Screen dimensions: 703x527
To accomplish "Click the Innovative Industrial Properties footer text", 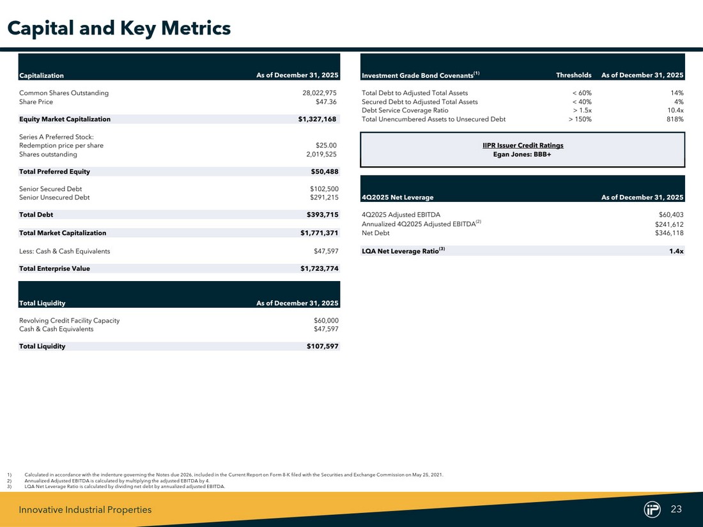I will [x=85, y=510].
